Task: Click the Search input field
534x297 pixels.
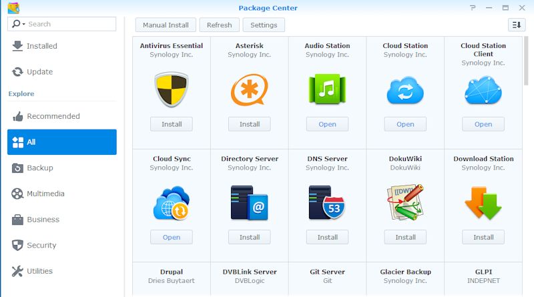Action: click(61, 24)
